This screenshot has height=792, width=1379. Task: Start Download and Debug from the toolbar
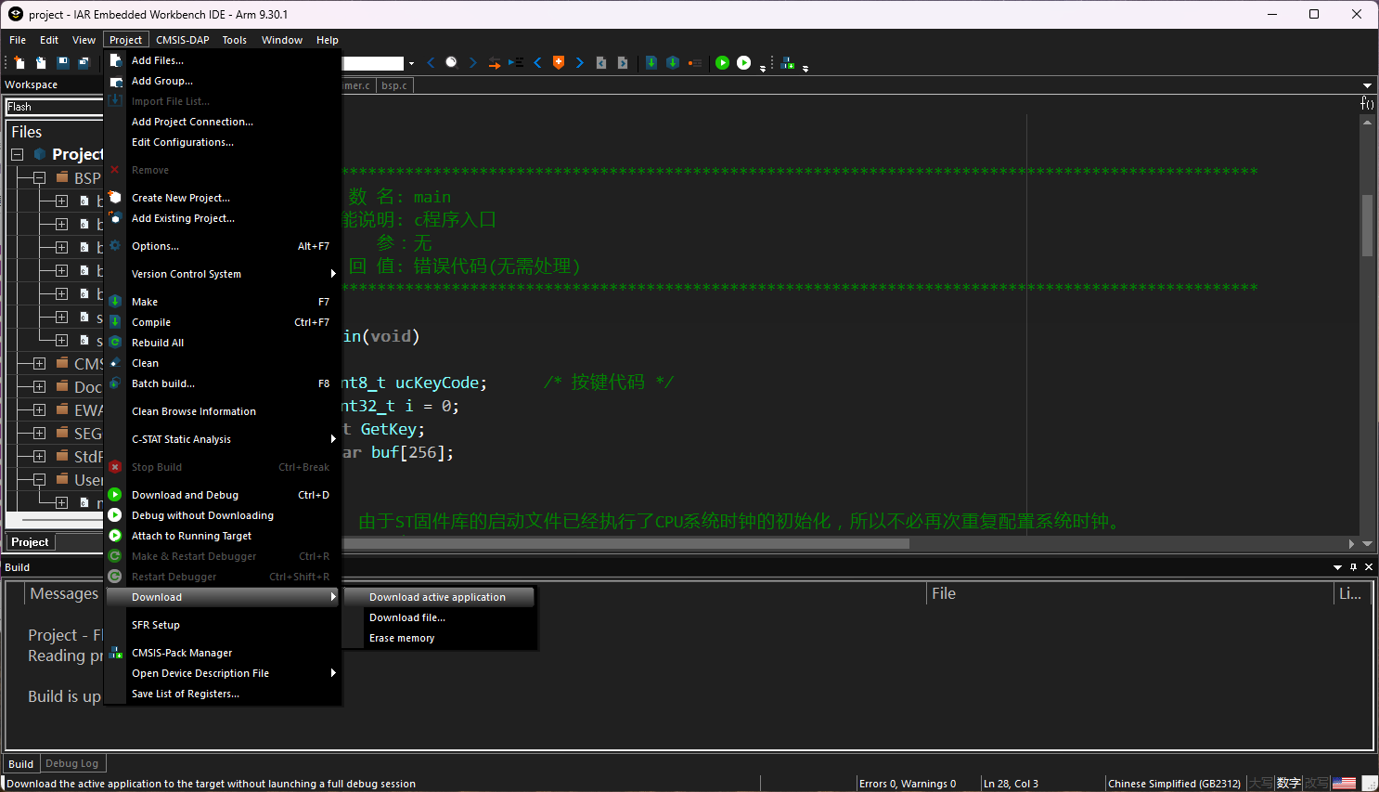[722, 63]
